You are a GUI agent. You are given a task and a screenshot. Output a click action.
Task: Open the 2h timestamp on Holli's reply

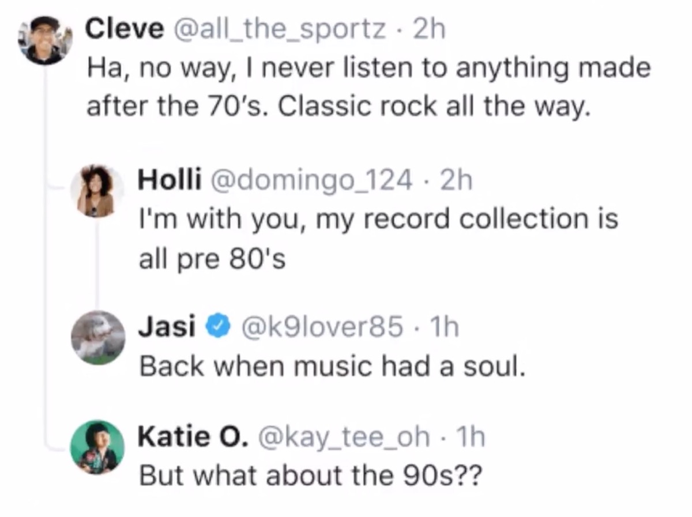(456, 180)
